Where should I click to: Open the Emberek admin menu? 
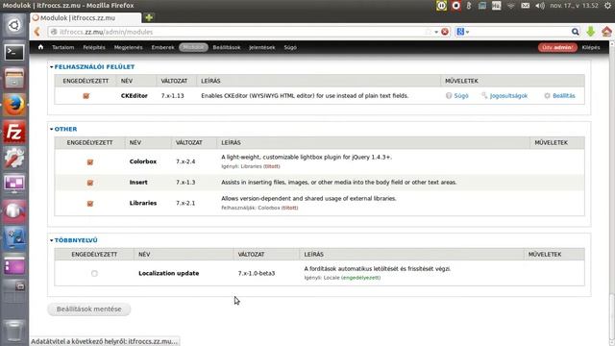(x=162, y=47)
